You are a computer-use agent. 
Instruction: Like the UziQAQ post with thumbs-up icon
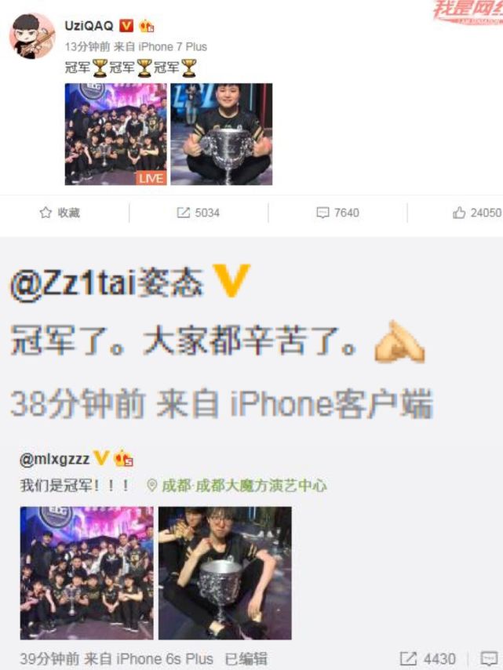click(x=477, y=213)
